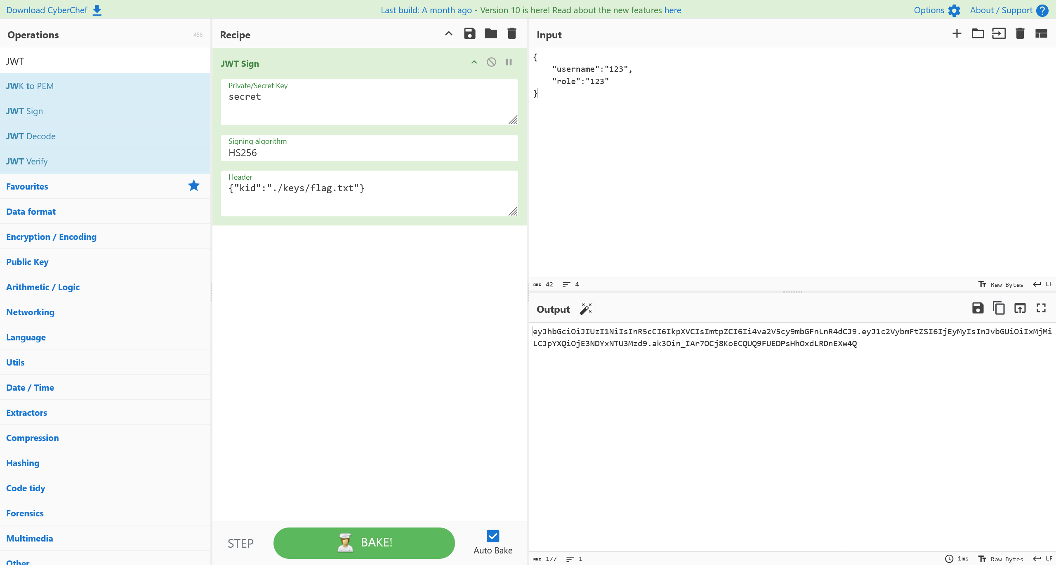Viewport: 1056px width, 565px height.
Task: Open folder as input icon
Action: point(978,34)
